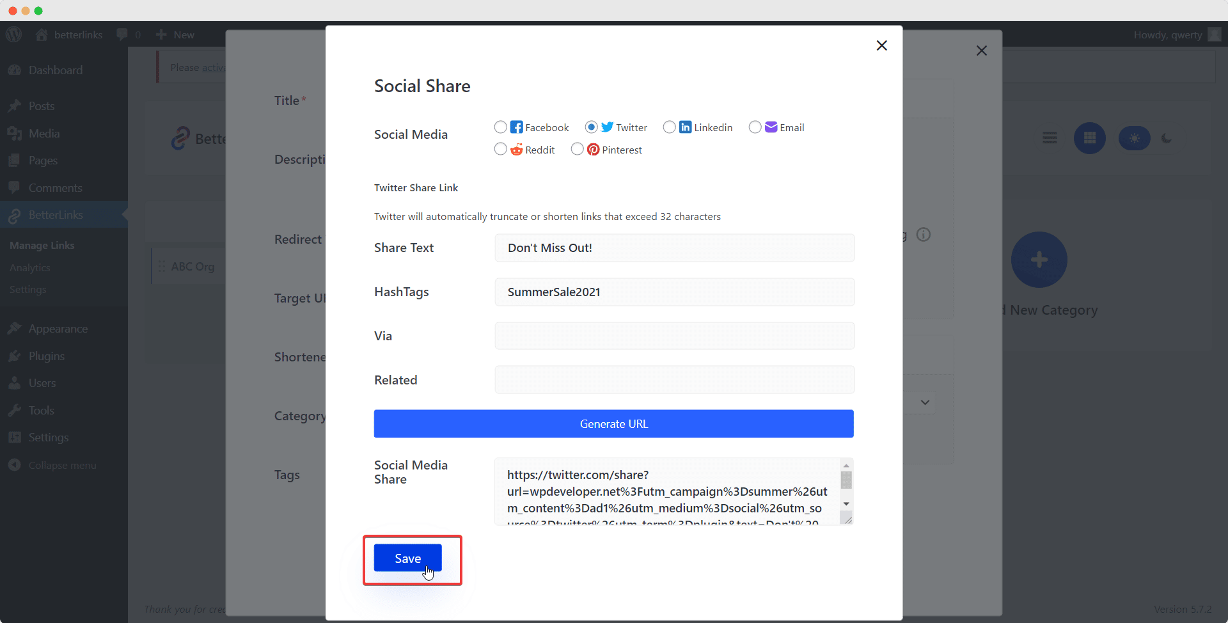Open the WordPress logo menu
The height and width of the screenshot is (623, 1228).
coord(13,34)
